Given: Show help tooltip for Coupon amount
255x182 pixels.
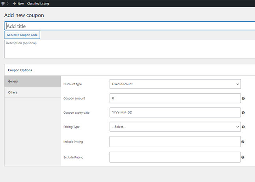Looking at the screenshot, I should point(243,98).
